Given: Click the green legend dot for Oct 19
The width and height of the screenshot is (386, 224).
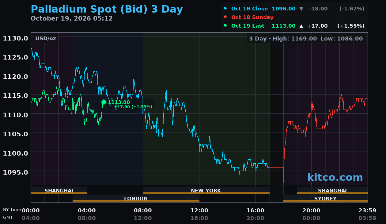Looking at the screenshot, I should 225,26.
